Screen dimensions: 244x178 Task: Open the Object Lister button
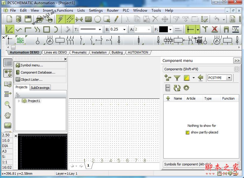click(x=40, y=80)
